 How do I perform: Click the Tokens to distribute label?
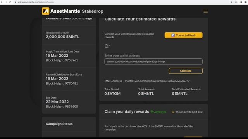click(x=57, y=32)
